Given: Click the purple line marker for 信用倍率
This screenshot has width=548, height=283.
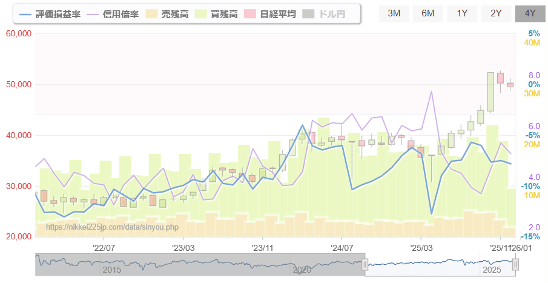Looking at the screenshot, I should pyautogui.click(x=96, y=14).
